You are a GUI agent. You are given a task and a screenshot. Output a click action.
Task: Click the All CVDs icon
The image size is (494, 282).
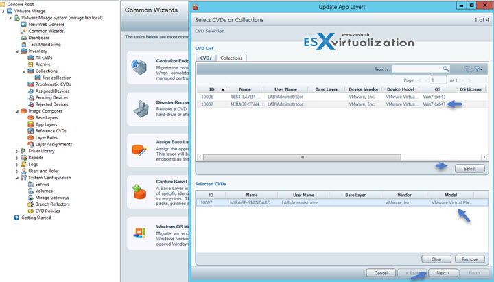[31, 58]
